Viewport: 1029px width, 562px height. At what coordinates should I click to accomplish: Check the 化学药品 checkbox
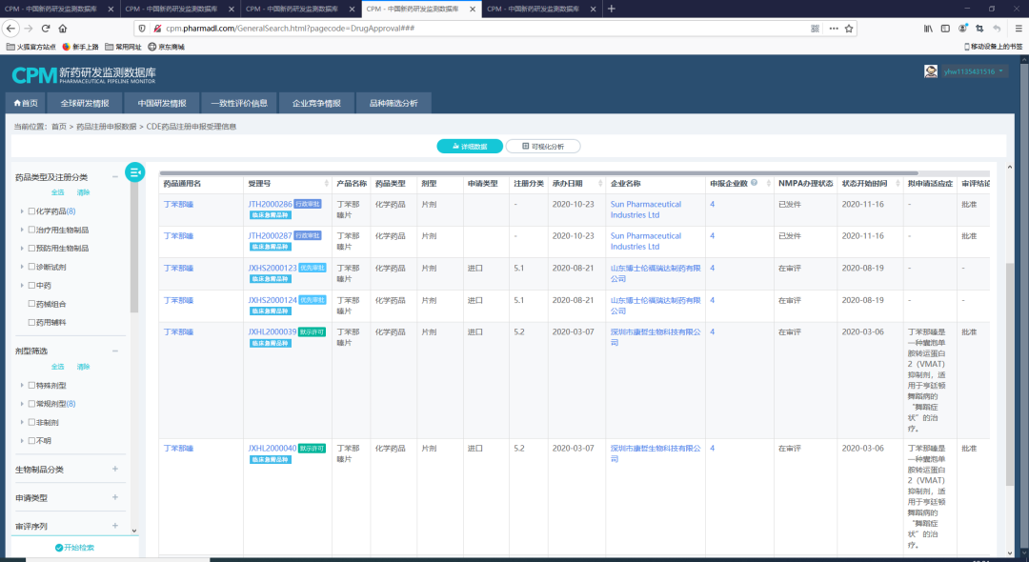[x=31, y=211]
